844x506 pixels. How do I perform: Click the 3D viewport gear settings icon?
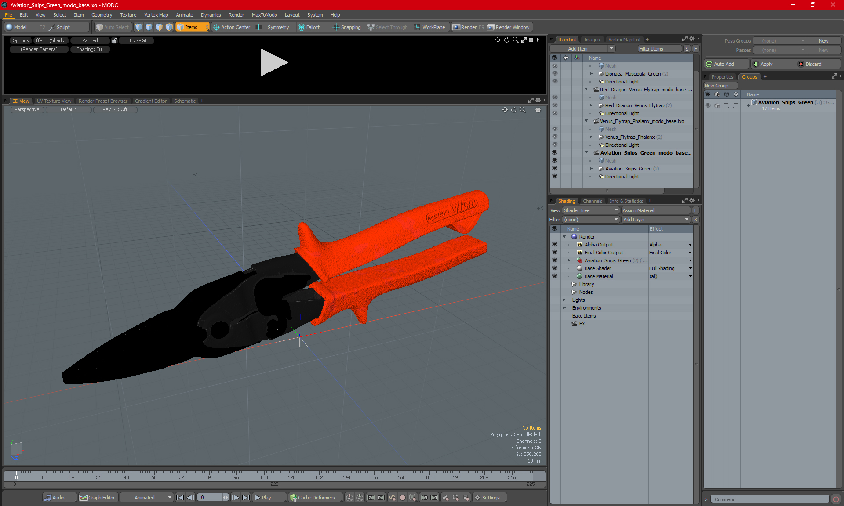pos(538,110)
